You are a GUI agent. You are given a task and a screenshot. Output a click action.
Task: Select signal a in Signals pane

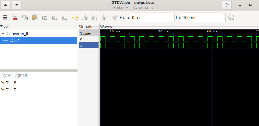coord(89,39)
